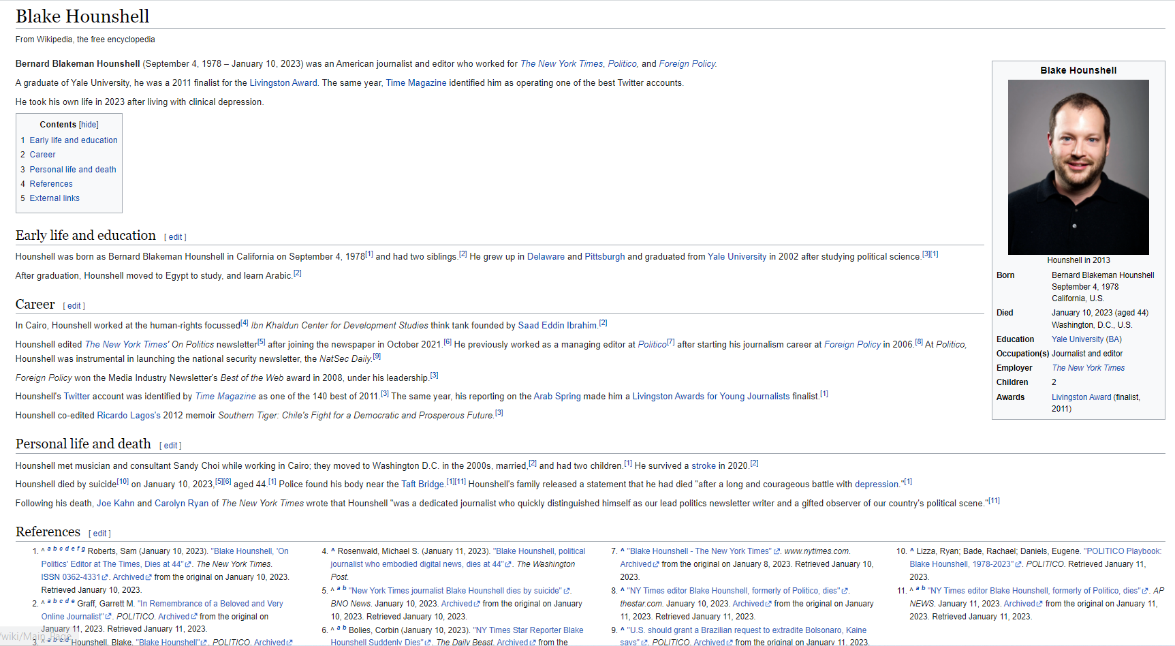Click citation [9] after NatSec Daily
This screenshot has height=646, width=1175.
pos(377,356)
